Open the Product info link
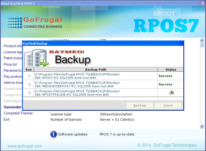Image resolution: width=206 pixels, height=151 pixels. click(x=13, y=46)
